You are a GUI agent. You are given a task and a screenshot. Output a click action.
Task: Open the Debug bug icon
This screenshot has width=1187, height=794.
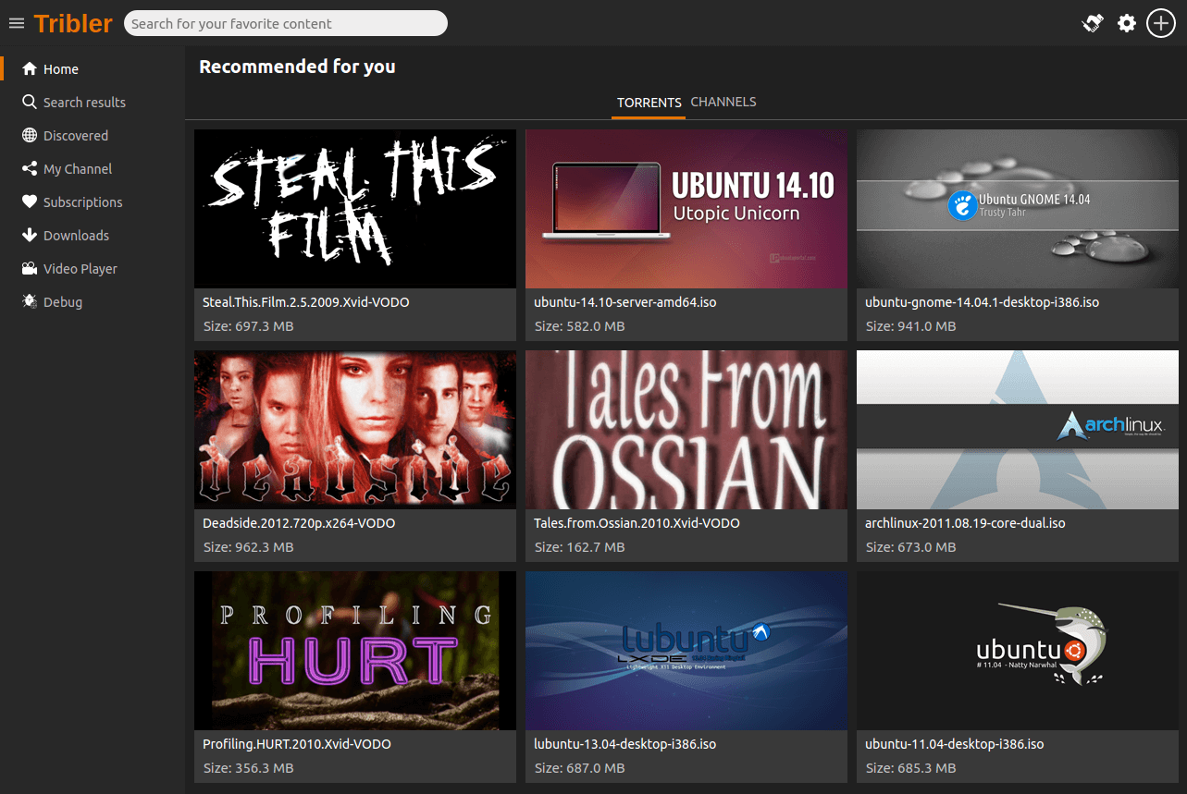click(x=30, y=302)
